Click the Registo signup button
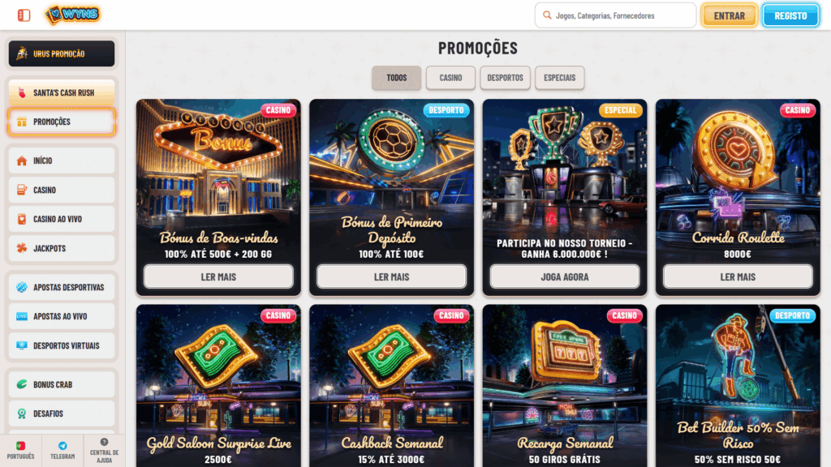 [x=790, y=15]
